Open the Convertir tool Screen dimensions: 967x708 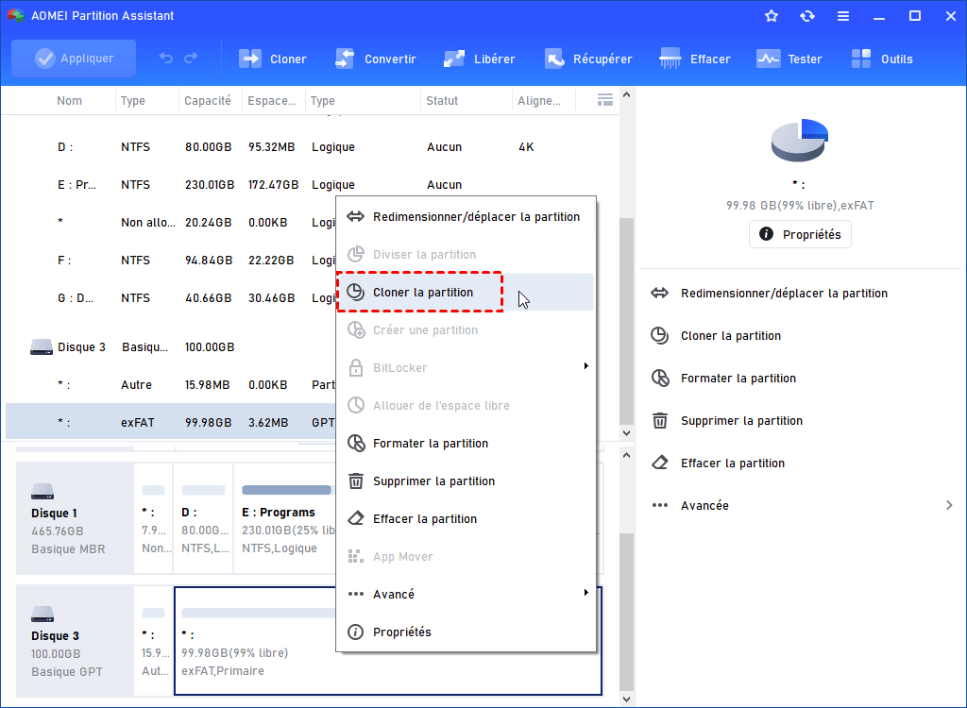click(x=376, y=58)
